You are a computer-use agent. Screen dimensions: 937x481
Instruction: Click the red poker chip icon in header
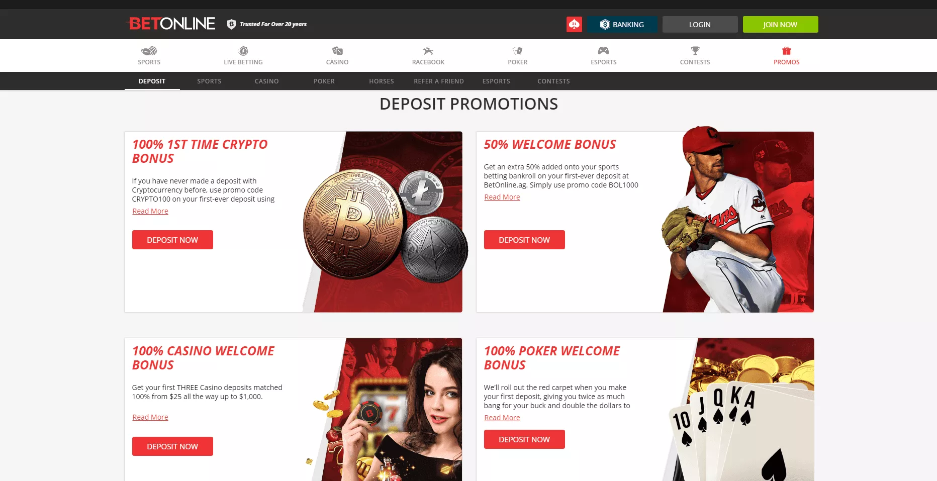(574, 24)
